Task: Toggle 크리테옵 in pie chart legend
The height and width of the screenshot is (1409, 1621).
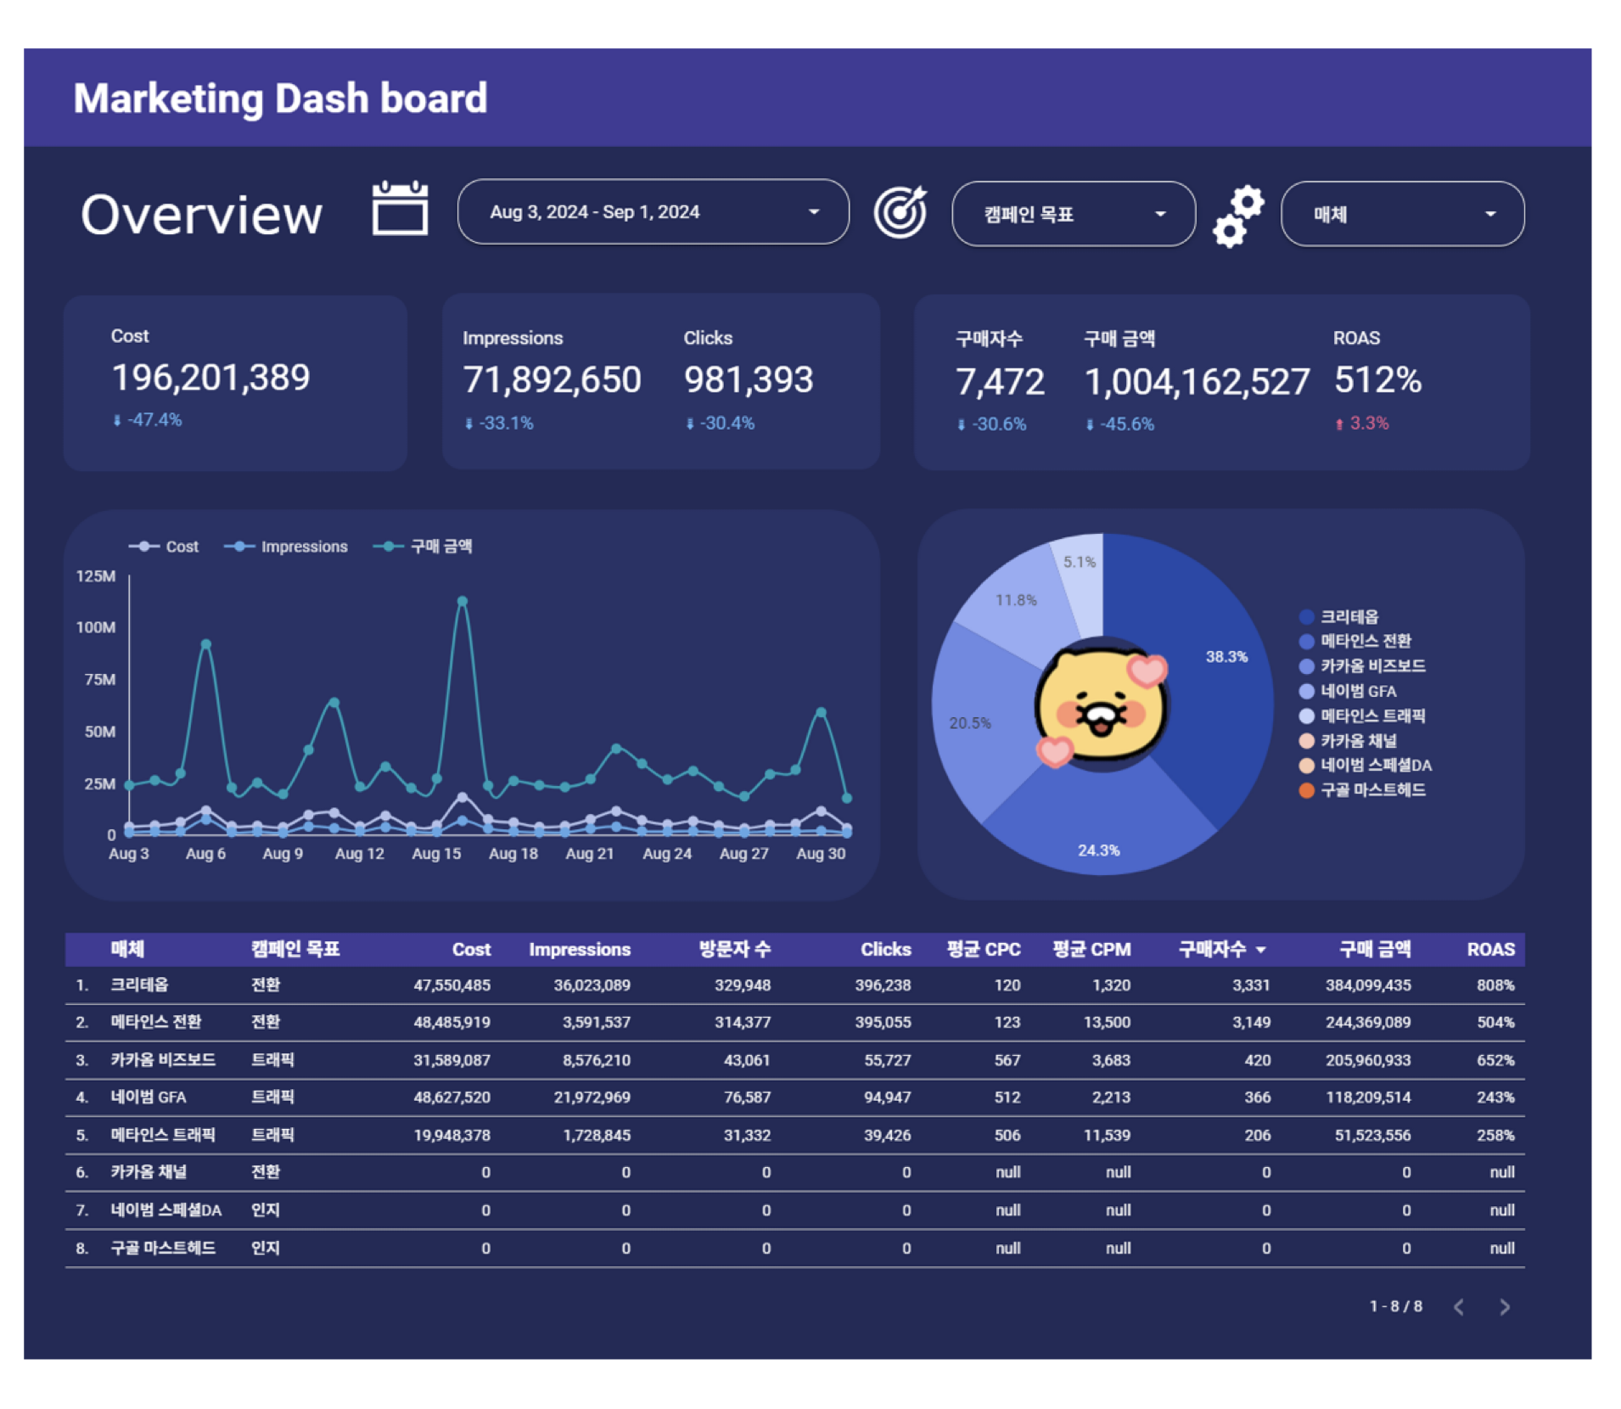Action: [1339, 617]
